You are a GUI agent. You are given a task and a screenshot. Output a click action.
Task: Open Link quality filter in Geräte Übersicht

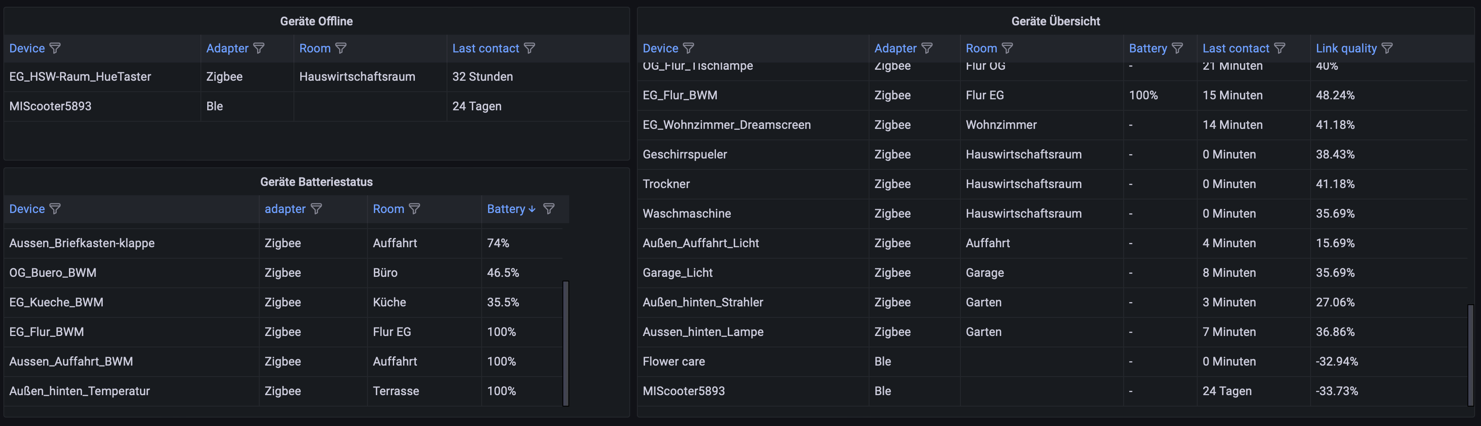[x=1387, y=48]
